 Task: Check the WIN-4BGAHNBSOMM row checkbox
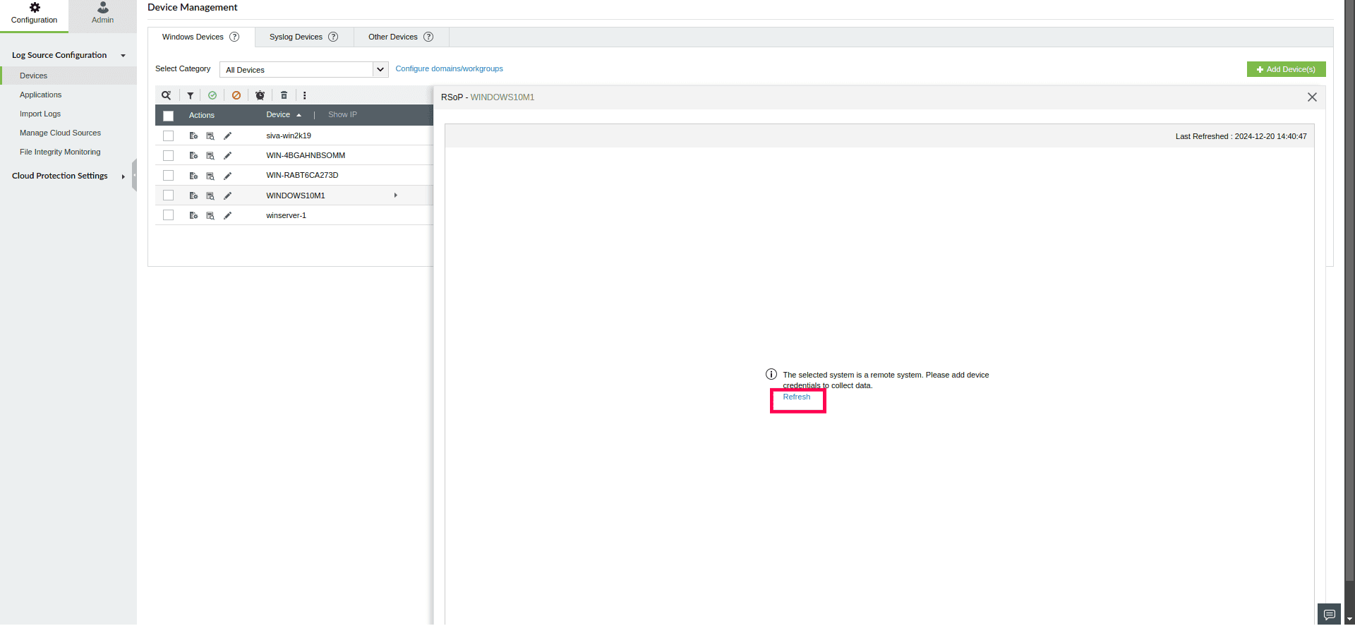pos(168,155)
